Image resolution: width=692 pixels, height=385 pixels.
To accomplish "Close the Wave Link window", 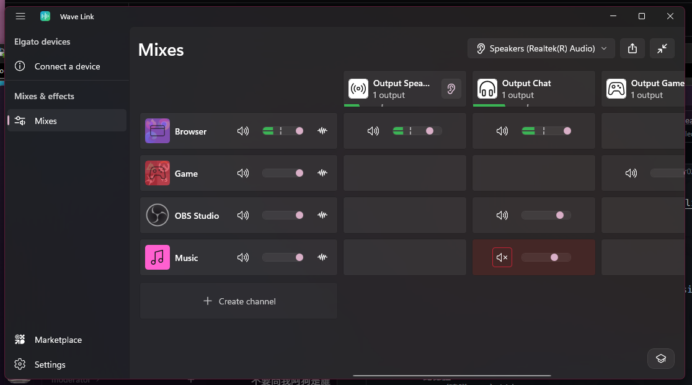I will coord(670,16).
